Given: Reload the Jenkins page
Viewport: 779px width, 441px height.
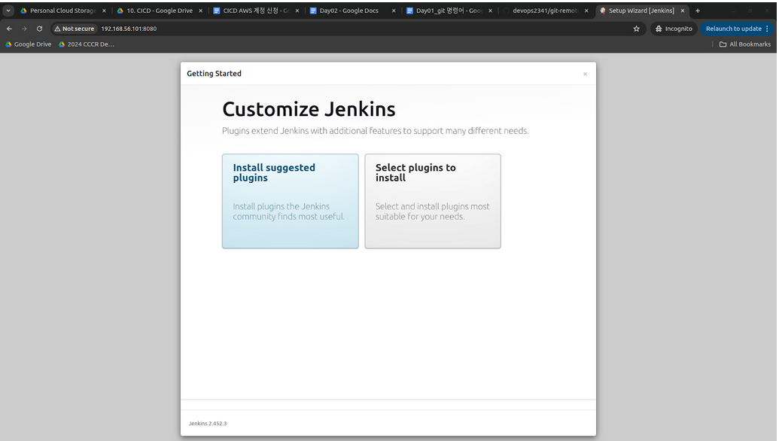Looking at the screenshot, I should click(39, 29).
